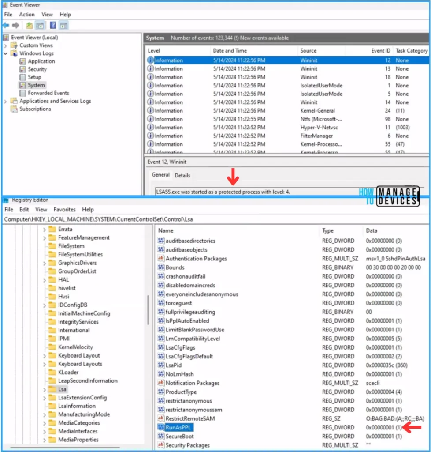Sort events by Date and Time column
431x452 pixels.
click(x=254, y=51)
